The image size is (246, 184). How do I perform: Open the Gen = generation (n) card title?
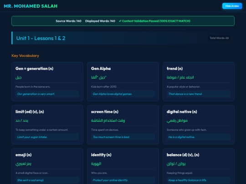(x=34, y=69)
